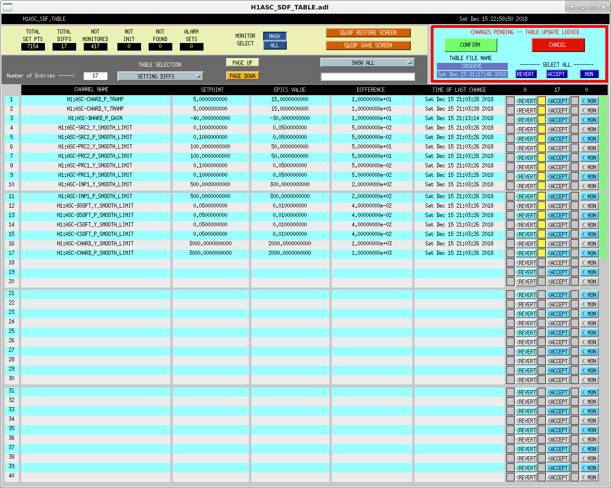The height and width of the screenshot is (488, 611).
Task: Click the MON arrow button for row 17
Action: 590,253
